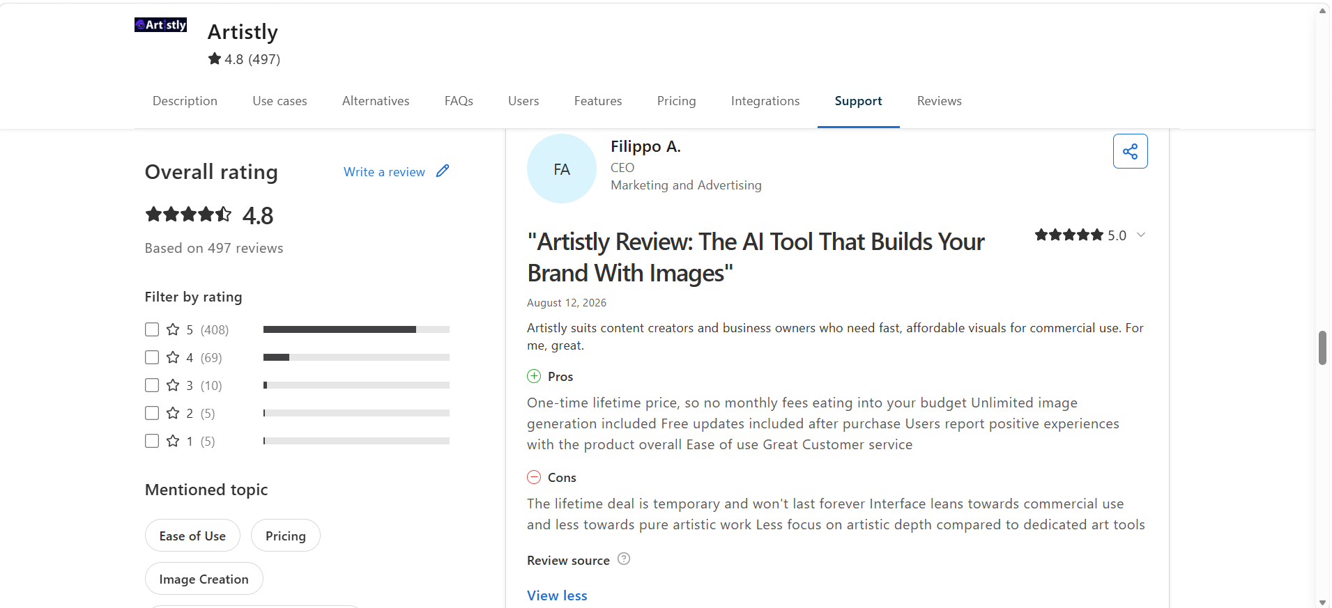
Task: Check the 2-star rating filter checkbox
Action: 152,413
